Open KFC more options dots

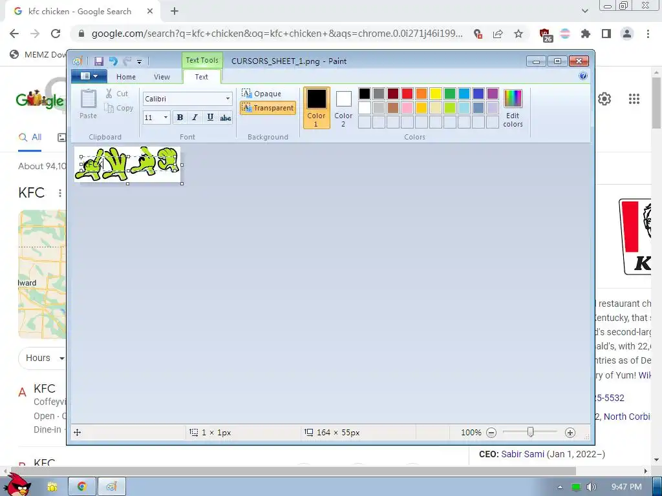(60, 192)
